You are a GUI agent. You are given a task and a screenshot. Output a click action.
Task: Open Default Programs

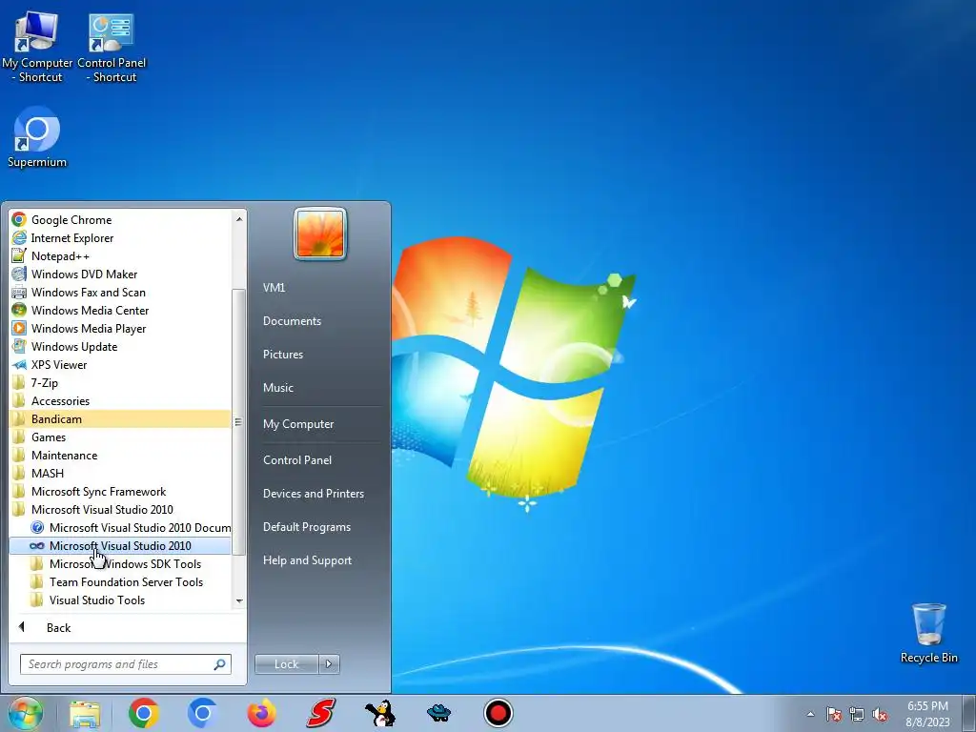[306, 527]
